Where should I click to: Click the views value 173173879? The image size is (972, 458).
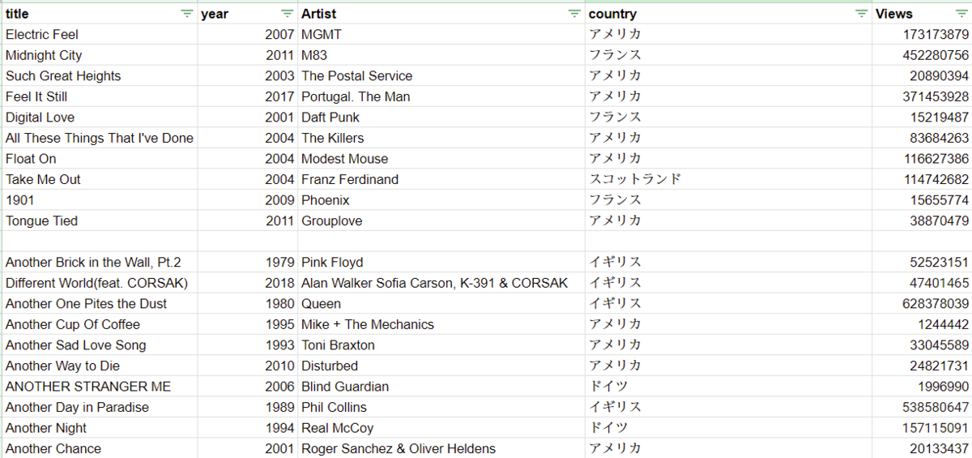(922, 35)
